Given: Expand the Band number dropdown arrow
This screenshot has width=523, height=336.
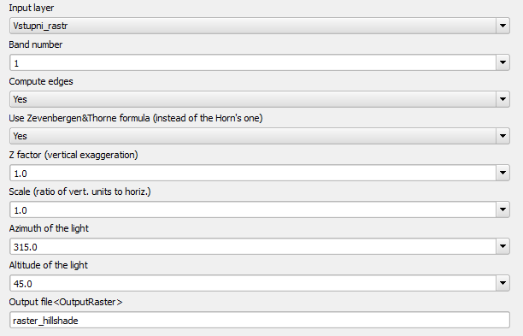Looking at the screenshot, I should 502,62.
